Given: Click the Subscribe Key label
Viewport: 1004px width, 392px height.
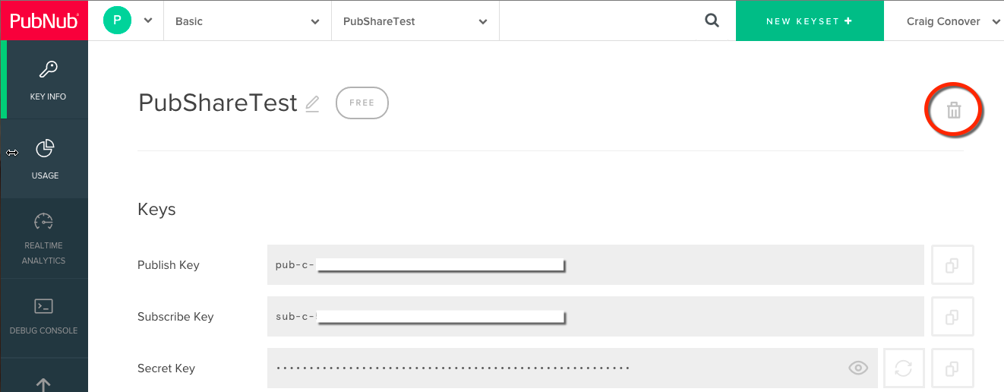Looking at the screenshot, I should pyautogui.click(x=175, y=317).
